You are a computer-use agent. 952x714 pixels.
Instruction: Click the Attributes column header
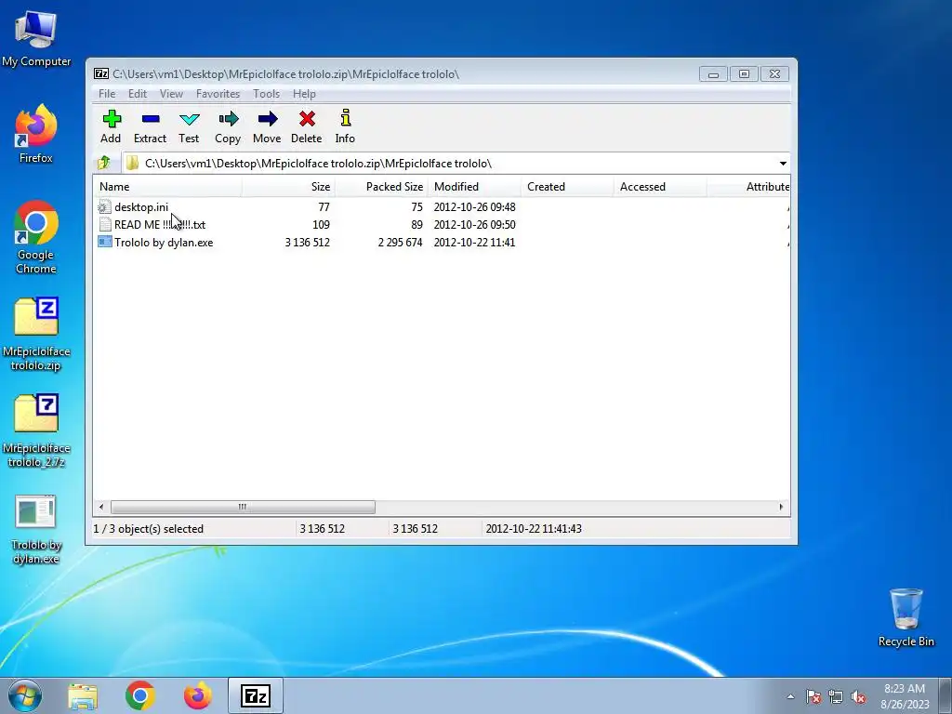tap(748, 186)
